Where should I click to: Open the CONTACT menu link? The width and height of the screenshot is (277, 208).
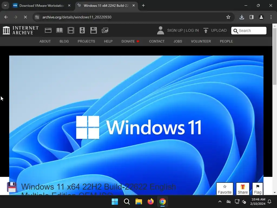tap(157, 41)
